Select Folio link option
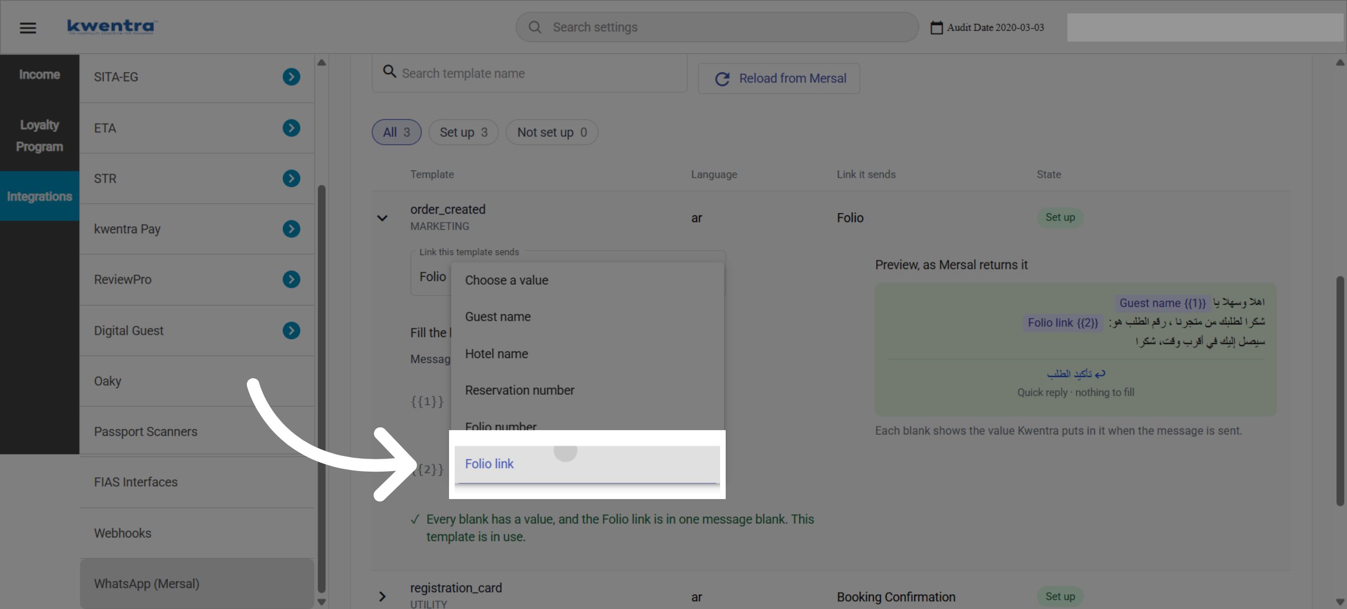 pos(587,464)
